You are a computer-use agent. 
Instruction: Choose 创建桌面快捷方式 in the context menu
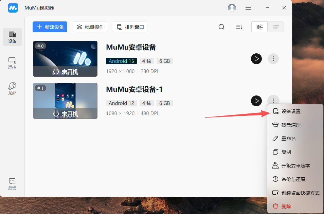point(295,193)
